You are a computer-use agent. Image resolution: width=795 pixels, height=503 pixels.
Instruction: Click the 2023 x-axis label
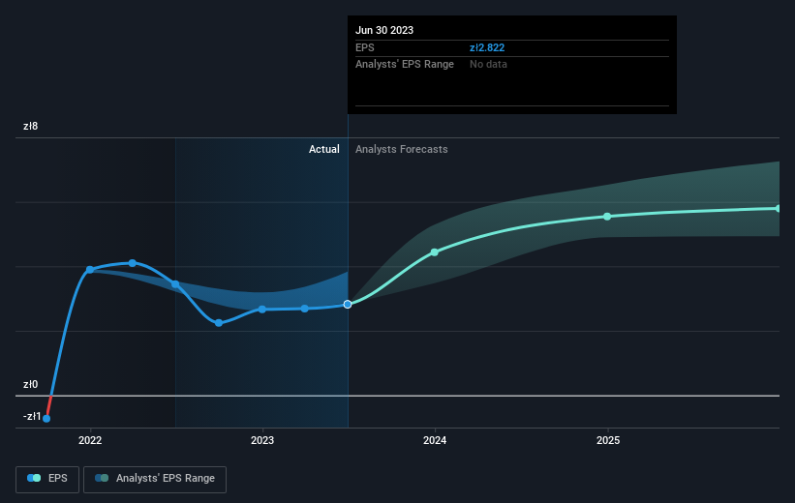[x=262, y=440]
